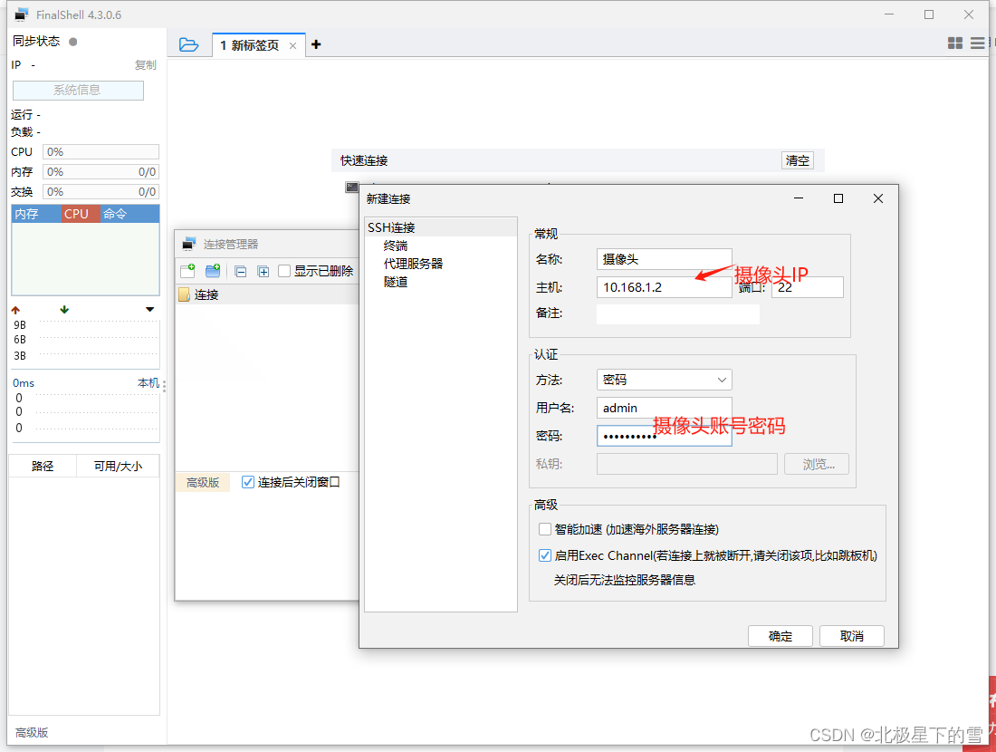996x752 pixels.
Task: Click 高级版 button in 连接管理器
Action: coord(203,483)
